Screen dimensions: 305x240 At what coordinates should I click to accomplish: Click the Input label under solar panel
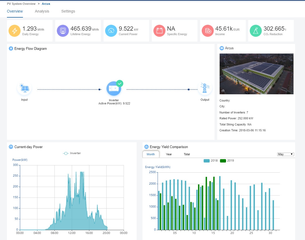tap(24, 100)
